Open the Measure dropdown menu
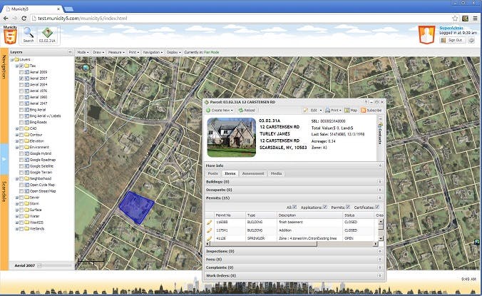The height and width of the screenshot is (296, 482). [116, 52]
